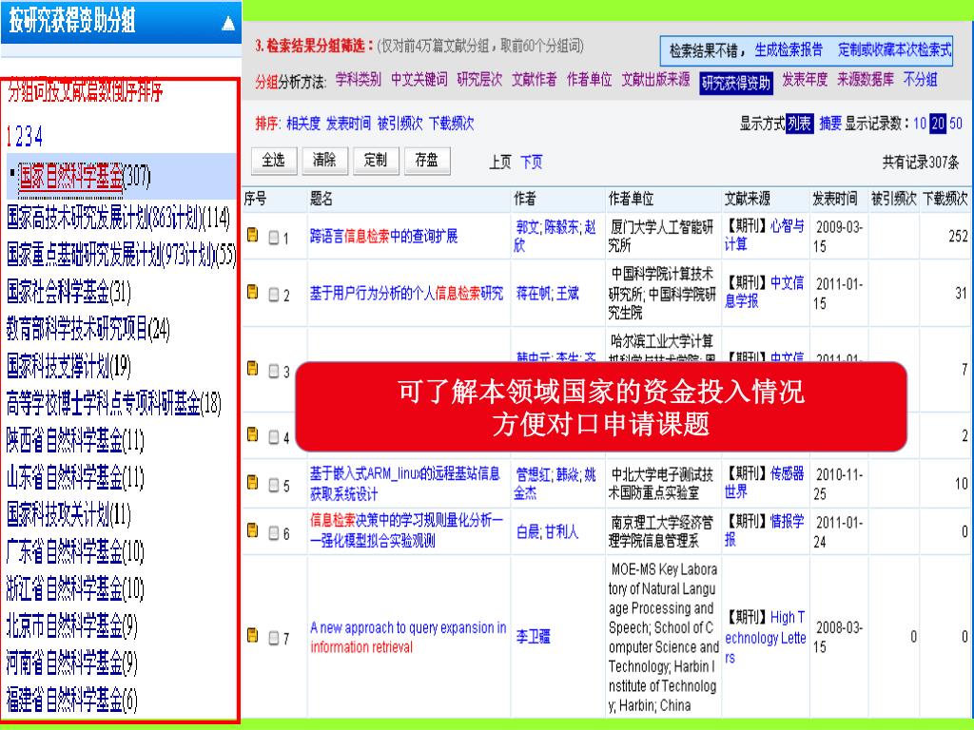Click the document icon in row 3
The height and width of the screenshot is (730, 974).
pyautogui.click(x=252, y=368)
